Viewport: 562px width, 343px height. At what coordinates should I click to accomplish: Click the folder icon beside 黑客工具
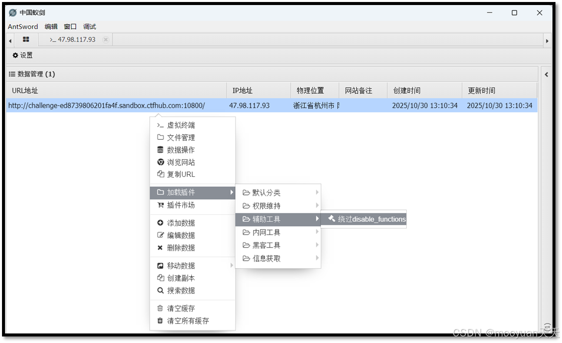tap(246, 246)
